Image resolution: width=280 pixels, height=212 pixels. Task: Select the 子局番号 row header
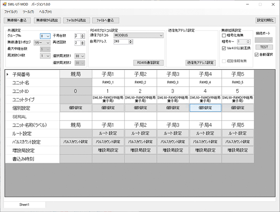point(32,74)
